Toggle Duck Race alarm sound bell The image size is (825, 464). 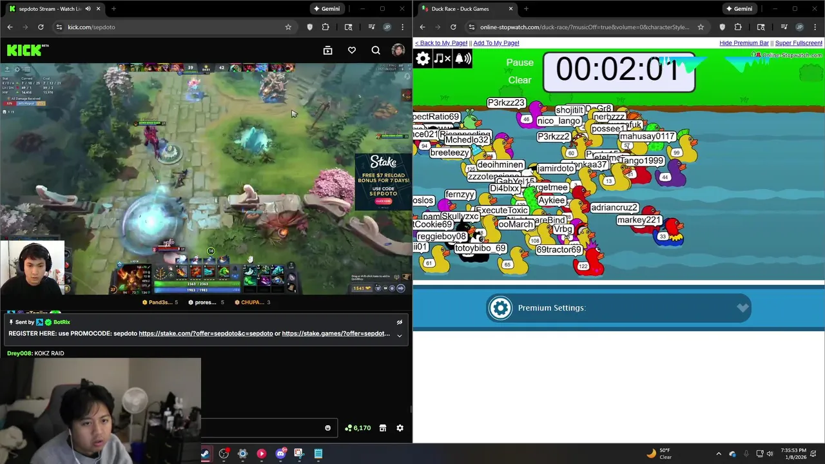click(463, 59)
